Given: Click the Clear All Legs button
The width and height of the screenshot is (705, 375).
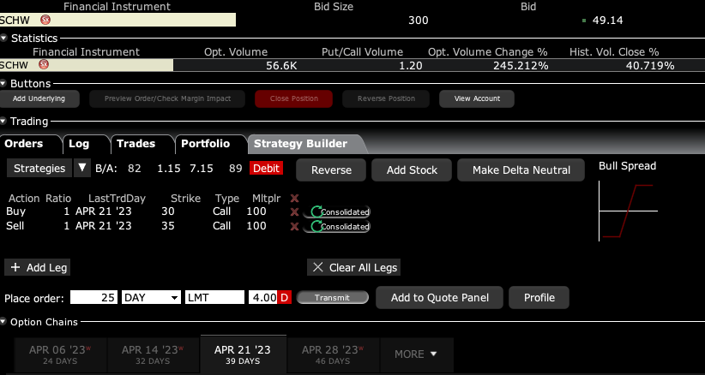Looking at the screenshot, I should [353, 267].
